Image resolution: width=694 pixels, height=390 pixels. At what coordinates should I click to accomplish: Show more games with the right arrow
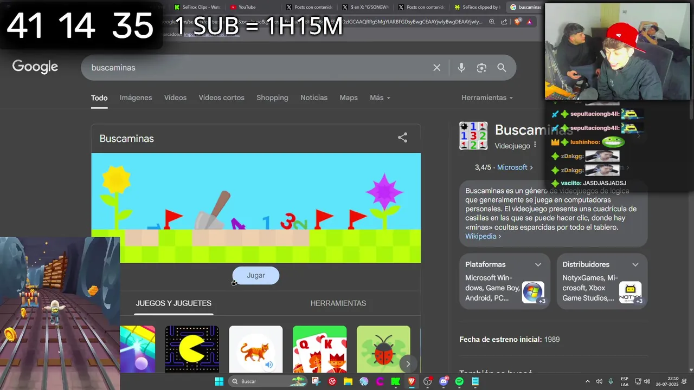408,363
